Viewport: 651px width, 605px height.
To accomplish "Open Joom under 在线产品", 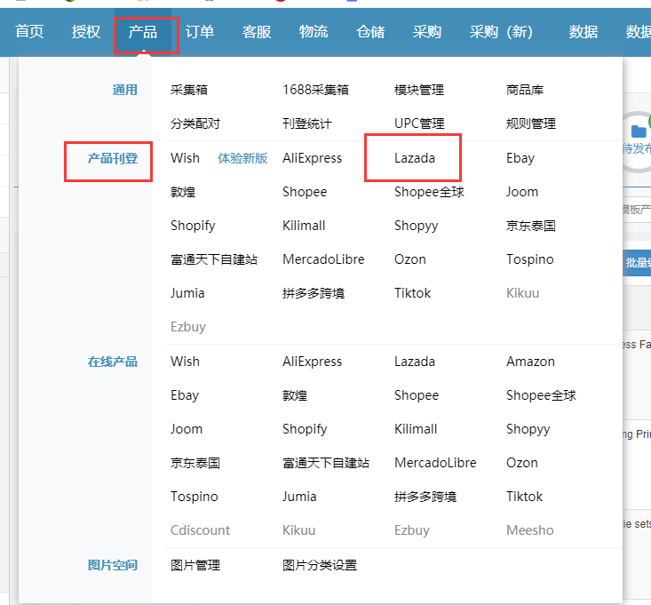I will [187, 429].
